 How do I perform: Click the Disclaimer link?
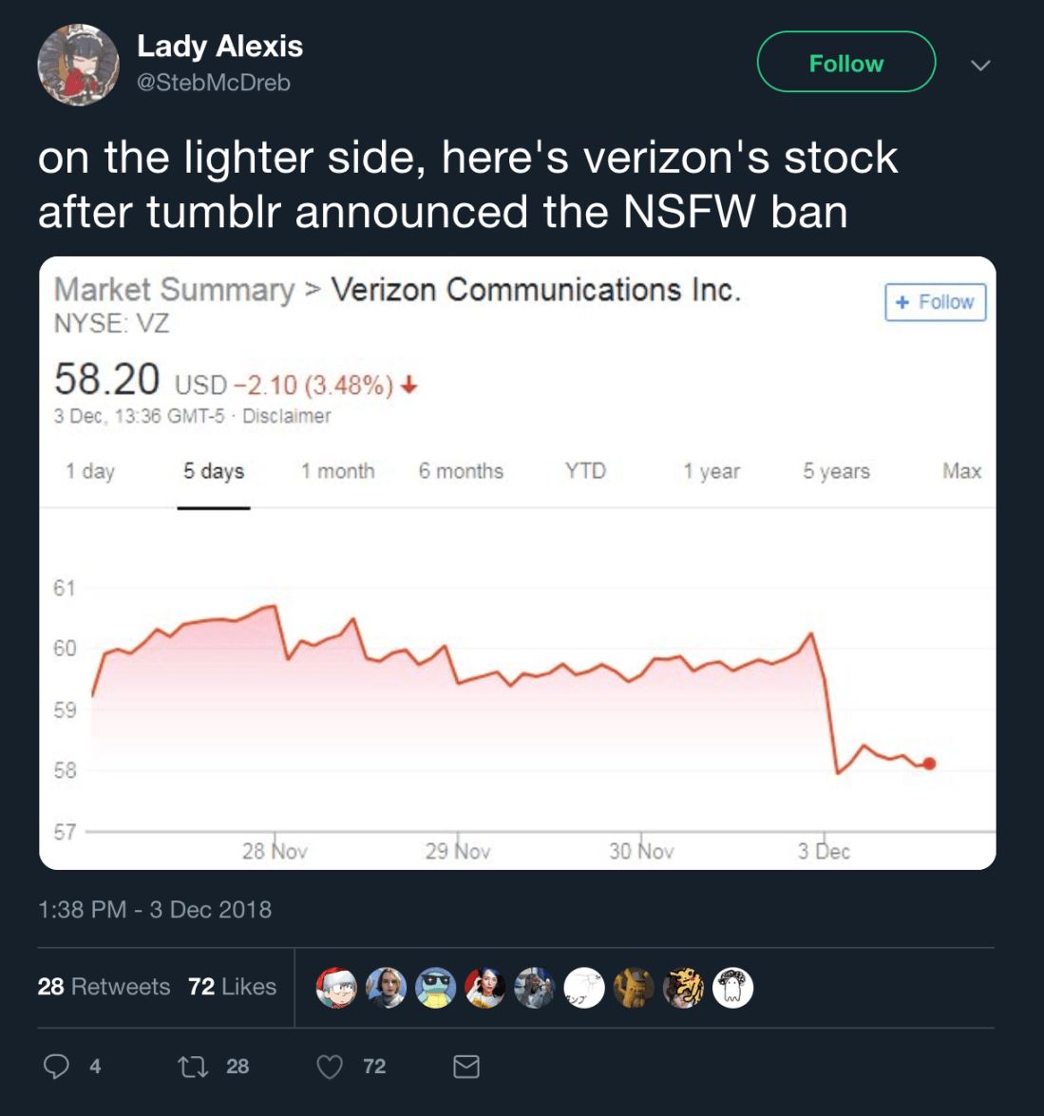pyautogui.click(x=287, y=416)
